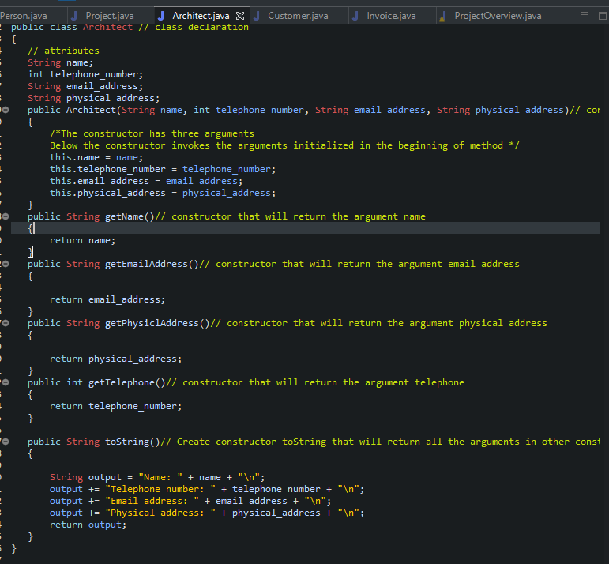This screenshot has width=609, height=564.
Task: Click the 'Physical address: ' string literal
Action: [160, 513]
